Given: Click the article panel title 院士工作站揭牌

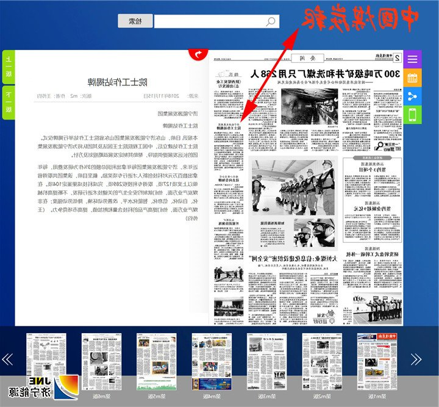Looking at the screenshot, I should tap(117, 82).
